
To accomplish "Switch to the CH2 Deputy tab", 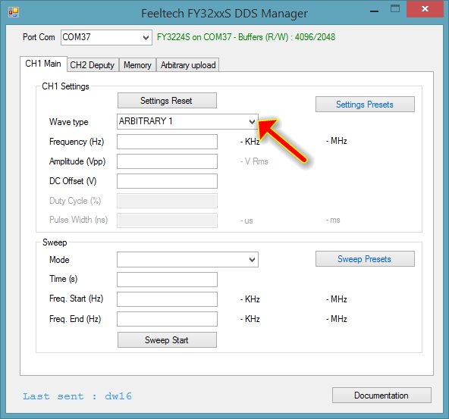I will tap(93, 65).
